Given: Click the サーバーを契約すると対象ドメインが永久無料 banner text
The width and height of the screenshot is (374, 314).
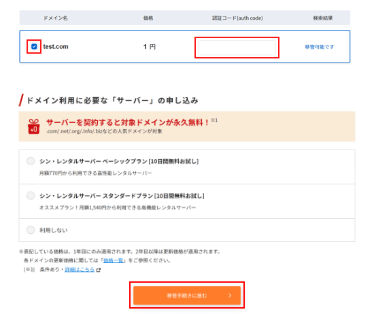Looking at the screenshot, I should click(128, 122).
